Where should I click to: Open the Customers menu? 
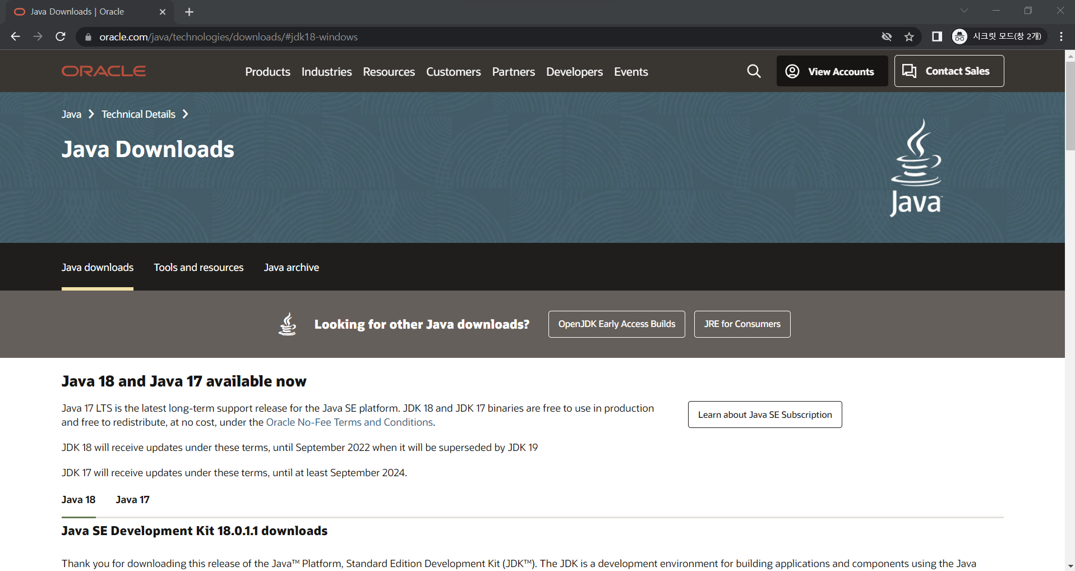pyautogui.click(x=454, y=72)
